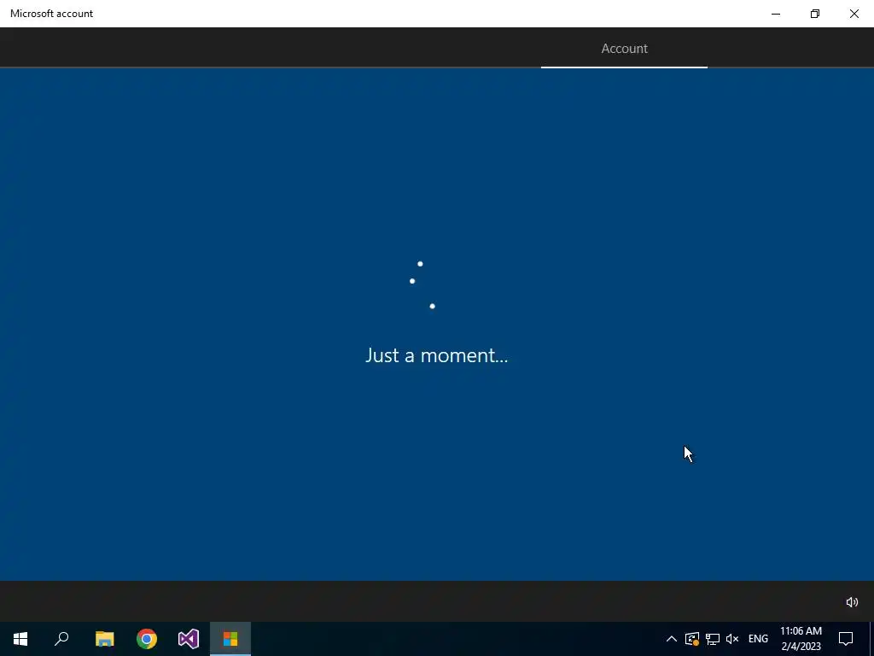This screenshot has height=656, width=874.
Task: Click the narrator sound icon in bottom bar
Action: point(852,602)
